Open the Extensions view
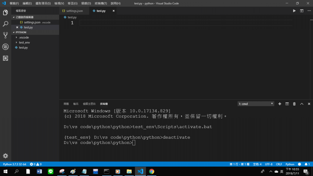Viewport: 313px width, 176px height. click(6, 58)
